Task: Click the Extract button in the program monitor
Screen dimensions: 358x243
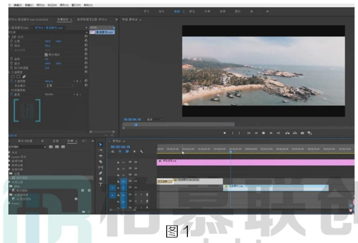Action: [x=295, y=133]
